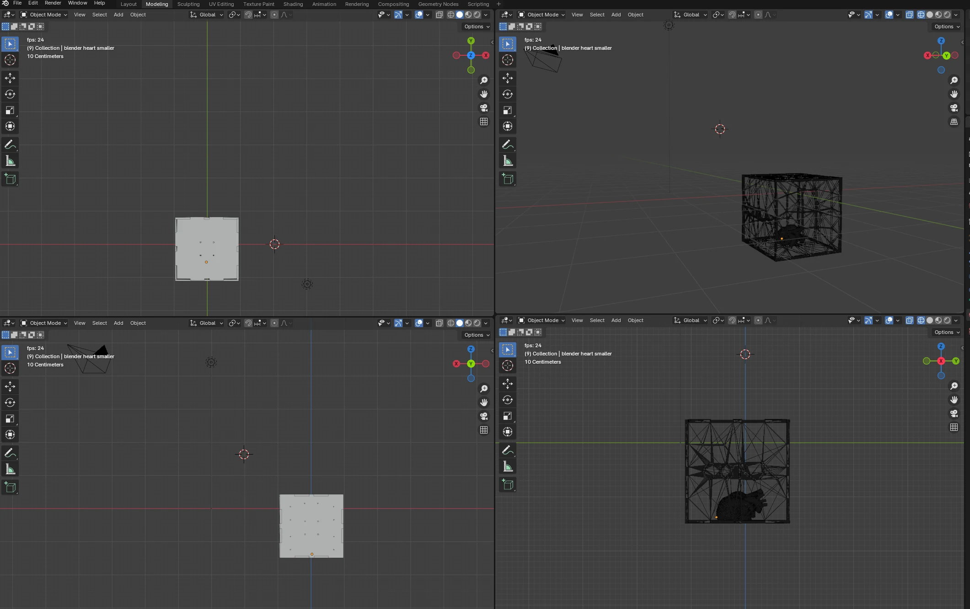This screenshot has height=609, width=970.
Task: Select the Add Cube tool in bottom-left viewport
Action: point(10,487)
